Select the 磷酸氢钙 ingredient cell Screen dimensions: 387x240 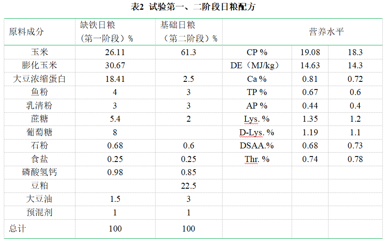pos(39,172)
